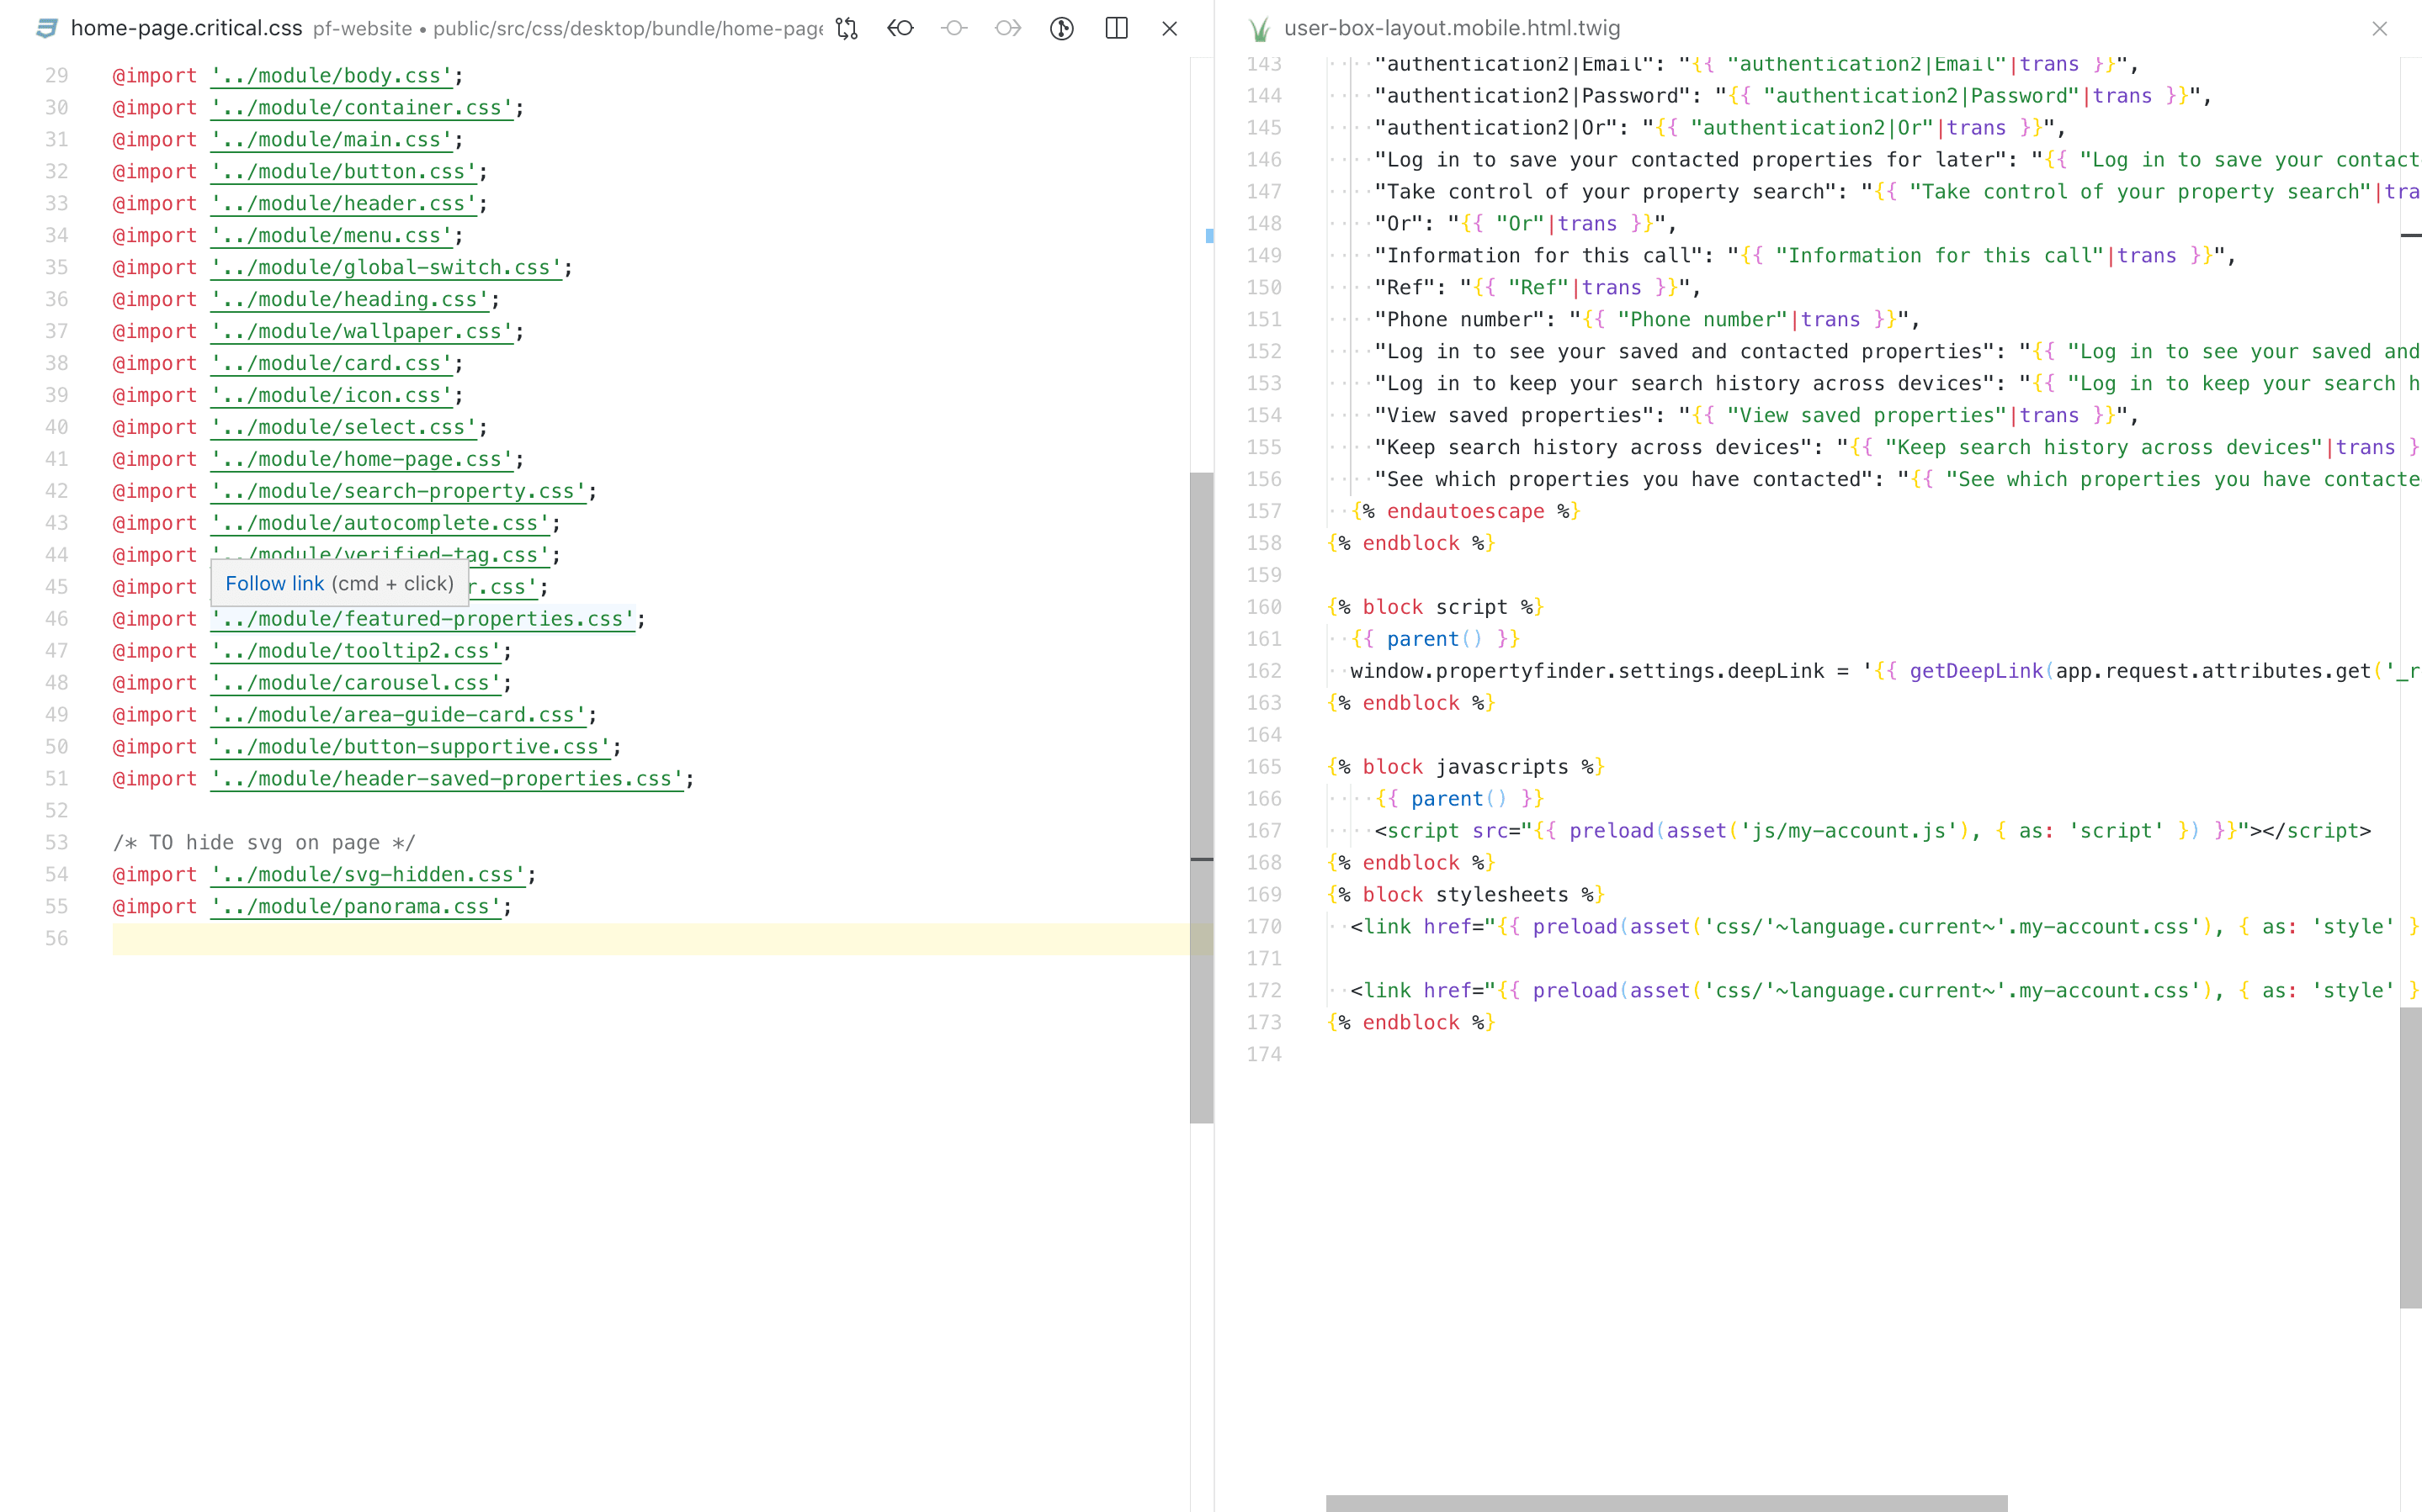Click the grayed middle commit circle icon
The height and width of the screenshot is (1512, 2422).
(x=954, y=28)
